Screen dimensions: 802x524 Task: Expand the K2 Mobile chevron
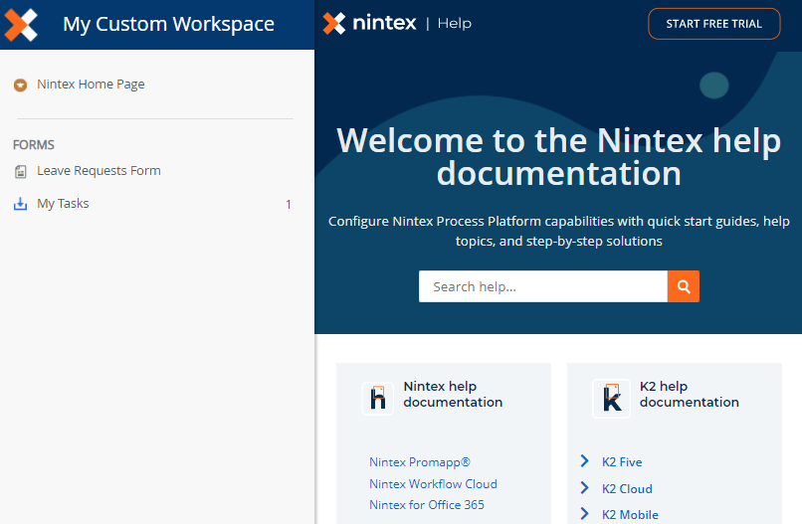coord(585,514)
